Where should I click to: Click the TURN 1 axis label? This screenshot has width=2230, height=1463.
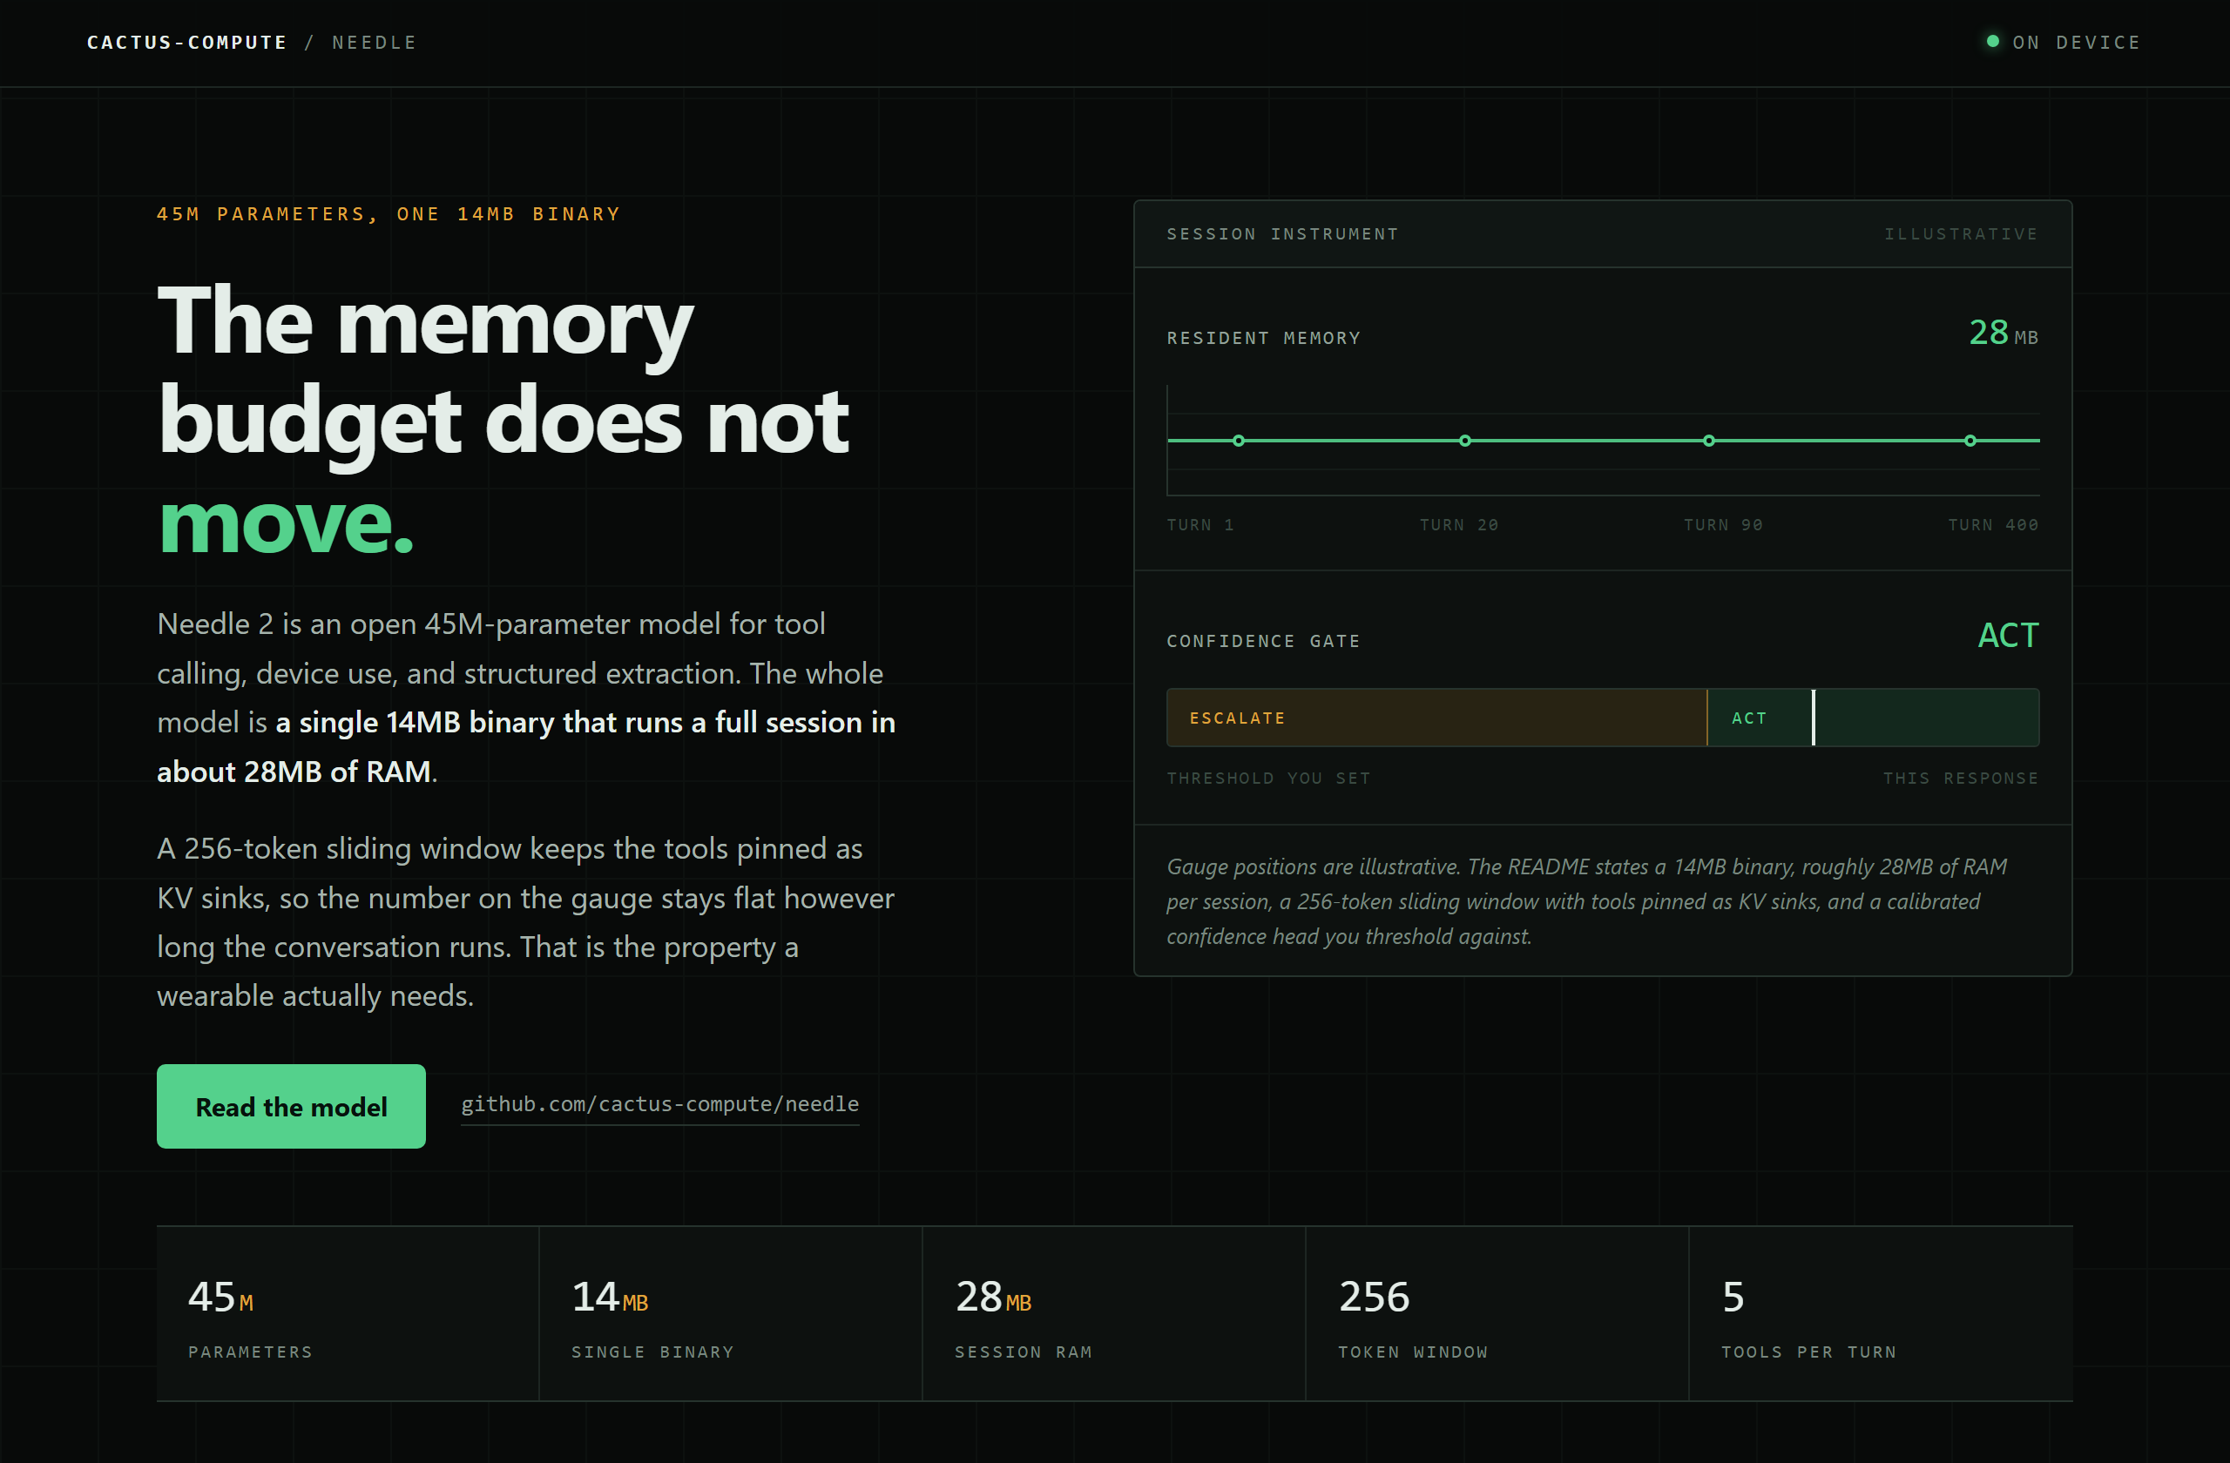(x=1200, y=524)
